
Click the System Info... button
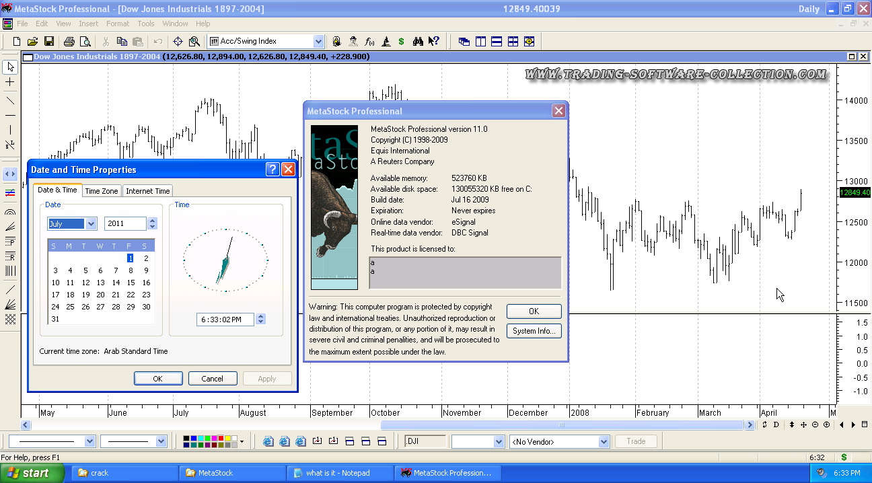pos(534,331)
